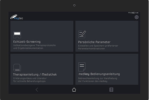149x100 pixels.
Task: Tap the tablet front camera
Action: 74,5
